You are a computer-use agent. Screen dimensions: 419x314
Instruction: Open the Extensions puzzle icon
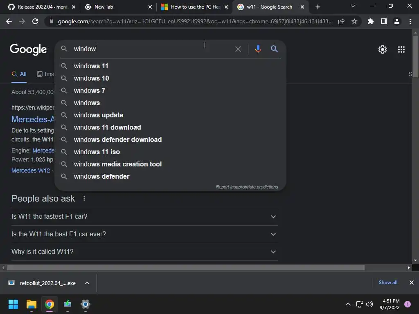tap(370, 21)
